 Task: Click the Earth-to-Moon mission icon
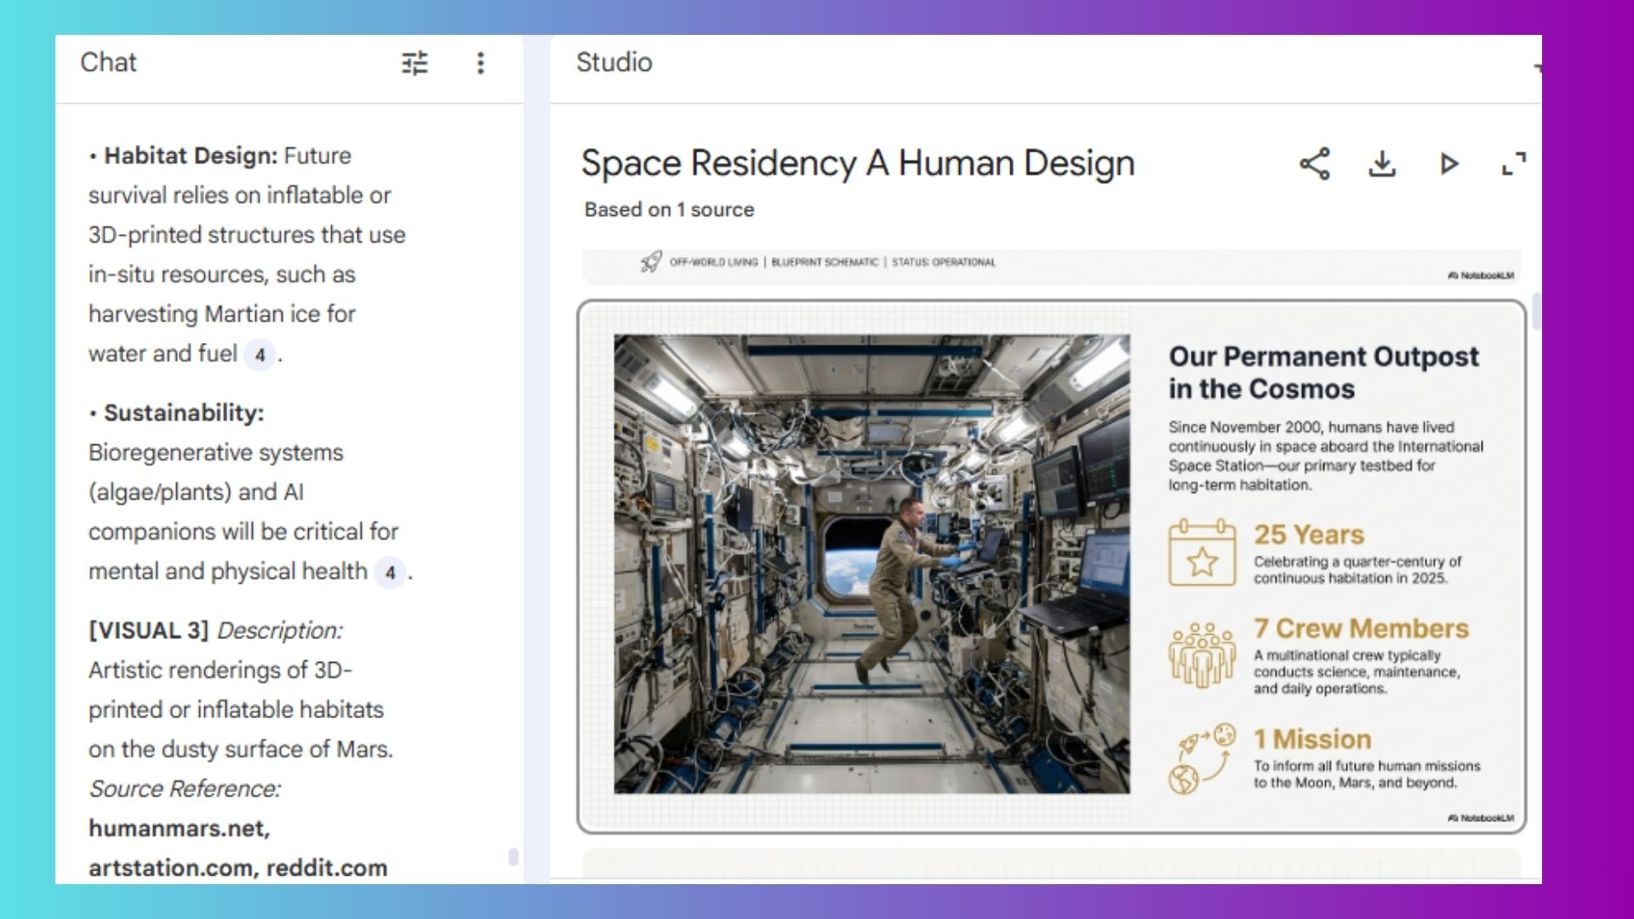coord(1202,759)
